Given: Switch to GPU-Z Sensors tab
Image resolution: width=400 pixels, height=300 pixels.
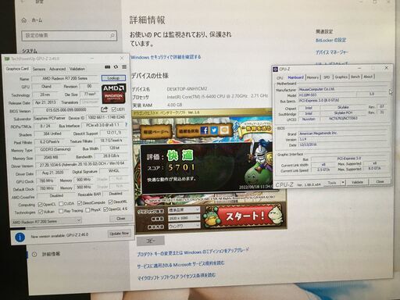Looking at the screenshot, I should [x=39, y=69].
